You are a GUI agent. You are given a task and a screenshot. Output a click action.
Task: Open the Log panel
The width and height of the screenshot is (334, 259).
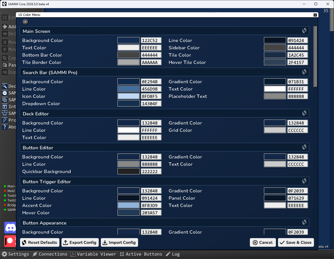coord(173,254)
